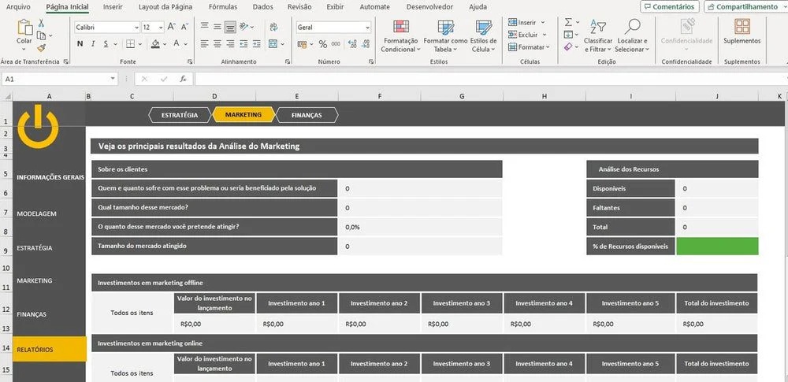Image resolution: width=788 pixels, height=382 pixels.
Task: Toggle bold N formatting
Action: (80, 44)
